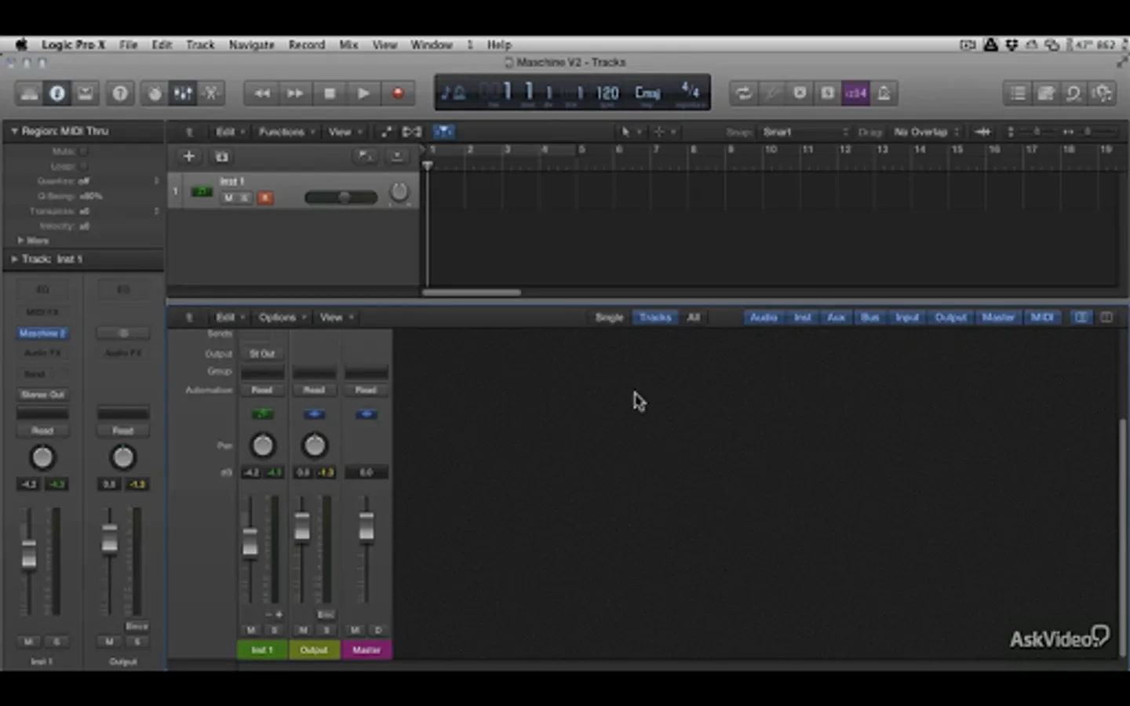
Task: Collapse the Region: MIDI Thru disclosure triangle
Action: tap(14, 131)
